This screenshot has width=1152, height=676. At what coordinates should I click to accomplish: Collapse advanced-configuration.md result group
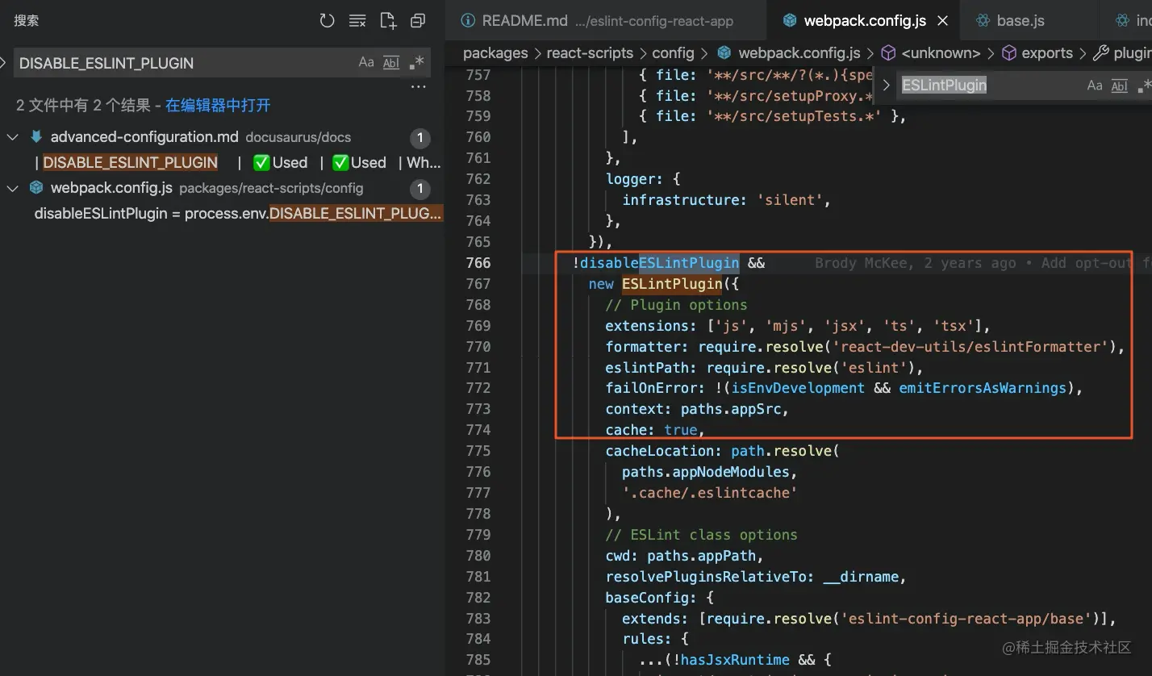12,137
